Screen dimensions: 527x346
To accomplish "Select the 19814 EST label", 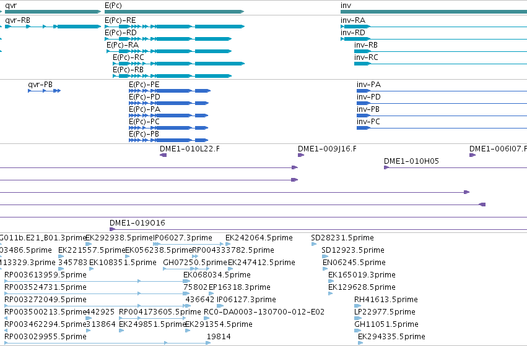I will [219, 337].
